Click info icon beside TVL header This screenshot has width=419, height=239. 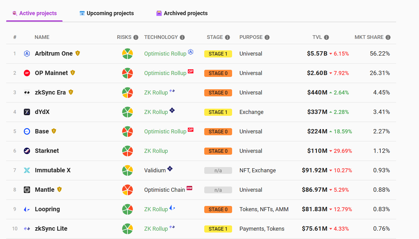[326, 37]
